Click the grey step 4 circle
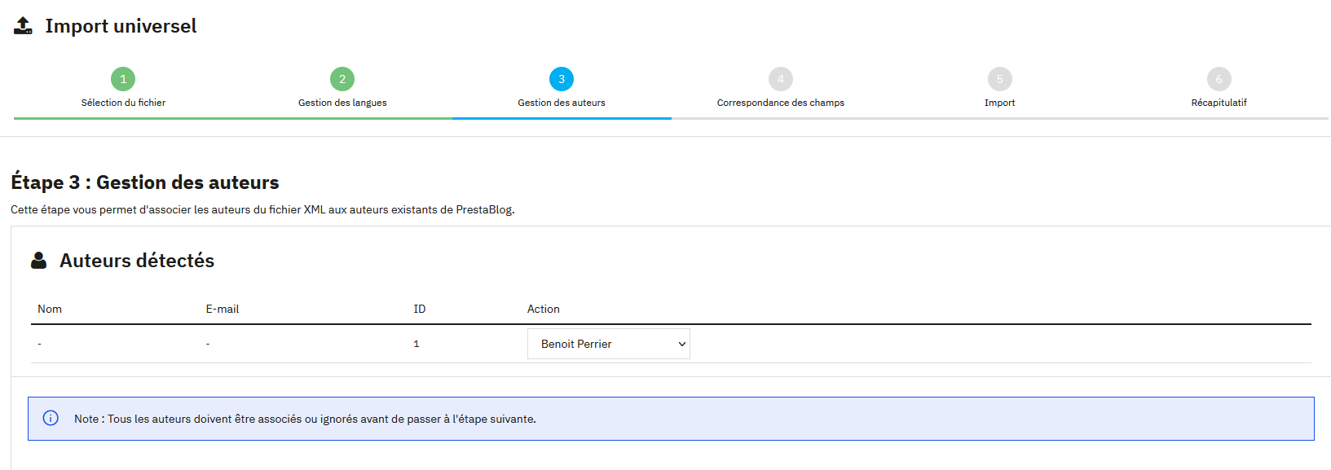 [781, 79]
